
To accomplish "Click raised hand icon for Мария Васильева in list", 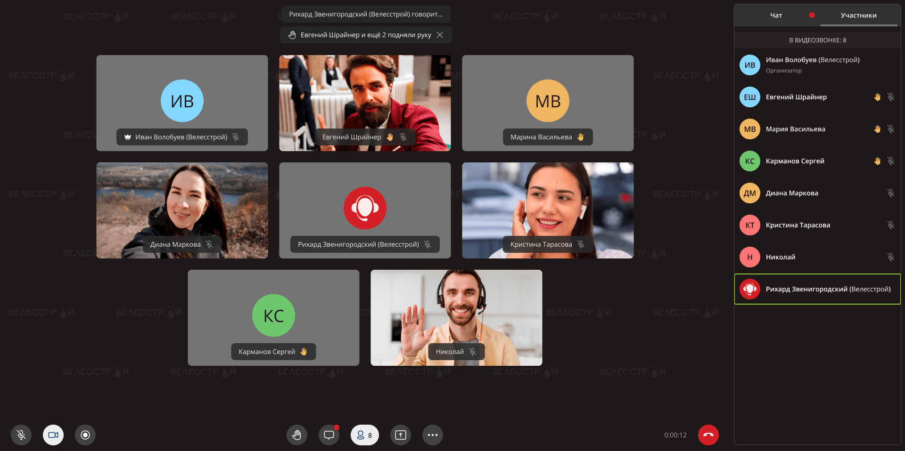I will 877,129.
